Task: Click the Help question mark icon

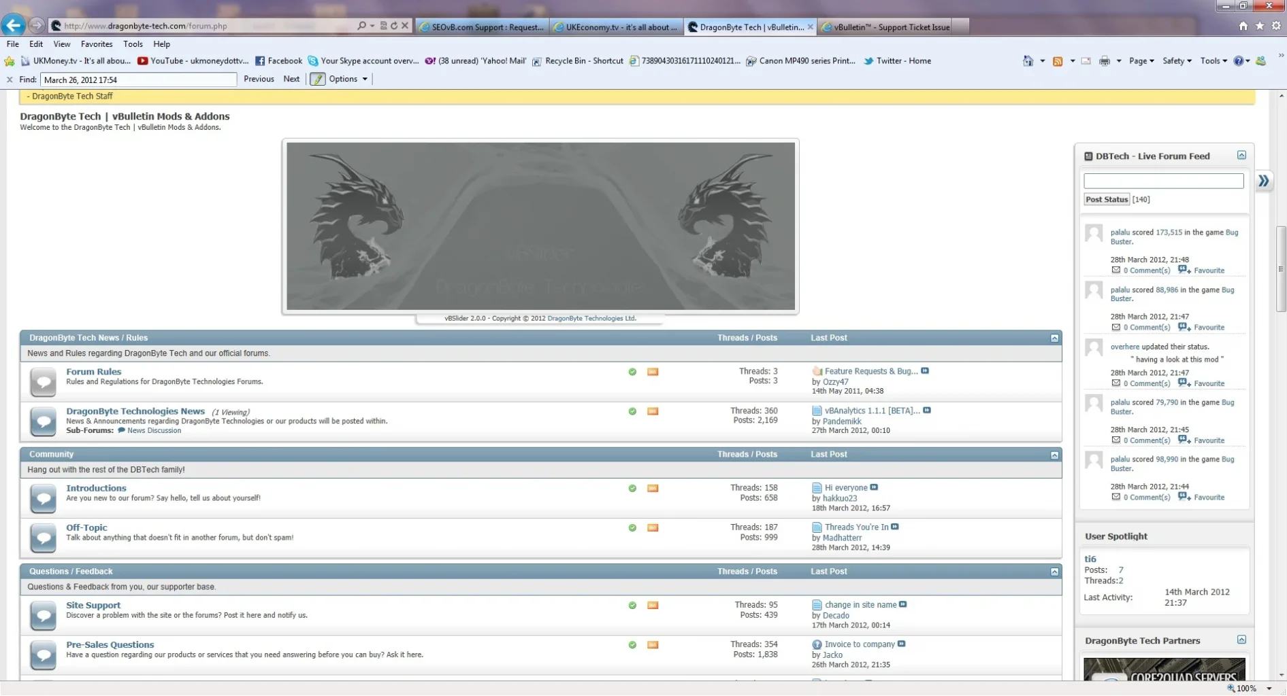Action: click(x=1239, y=61)
